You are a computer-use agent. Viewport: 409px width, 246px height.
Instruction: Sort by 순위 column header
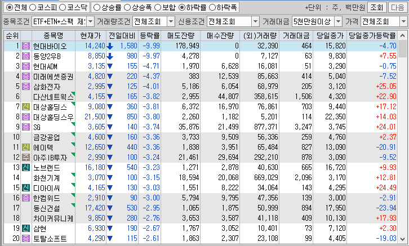pyautogui.click(x=12, y=35)
